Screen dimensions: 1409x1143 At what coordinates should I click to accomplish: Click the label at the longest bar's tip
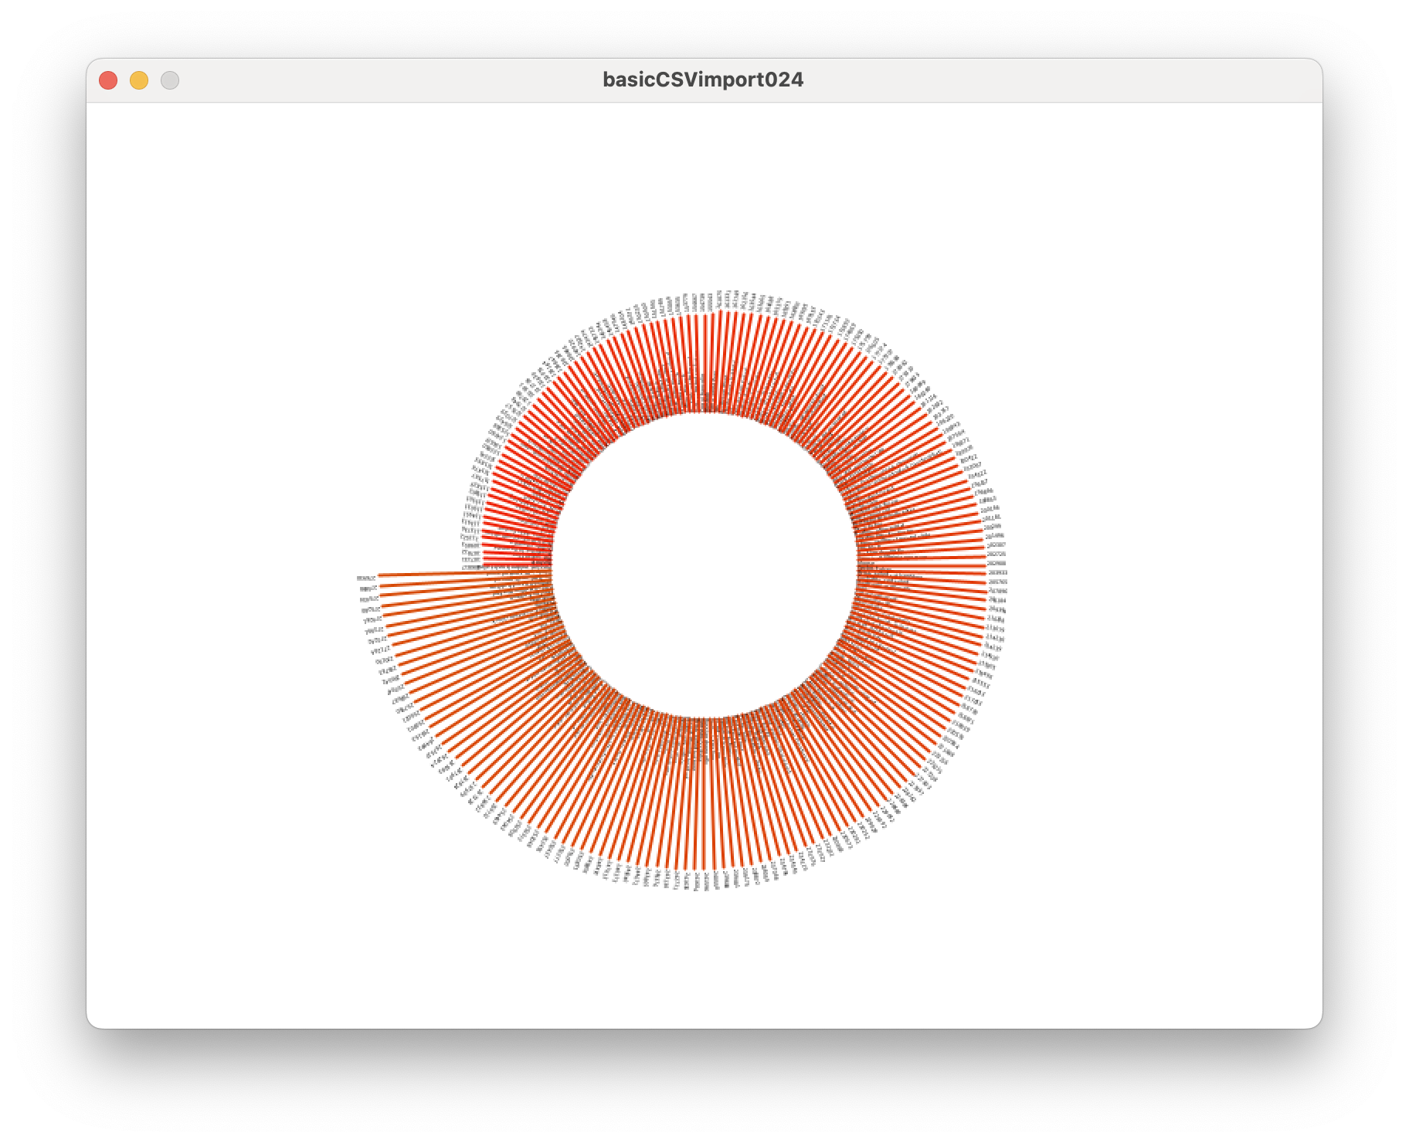(x=366, y=578)
